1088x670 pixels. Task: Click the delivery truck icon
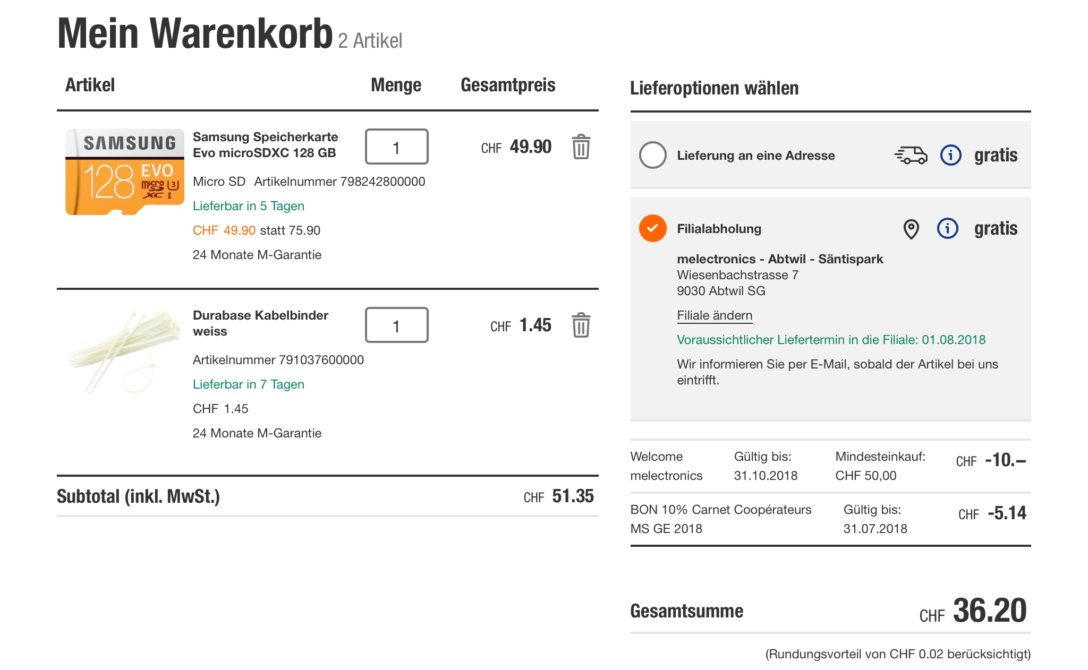point(911,155)
